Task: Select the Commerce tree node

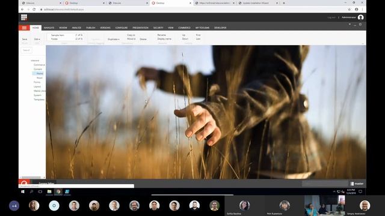Action: coord(39,65)
